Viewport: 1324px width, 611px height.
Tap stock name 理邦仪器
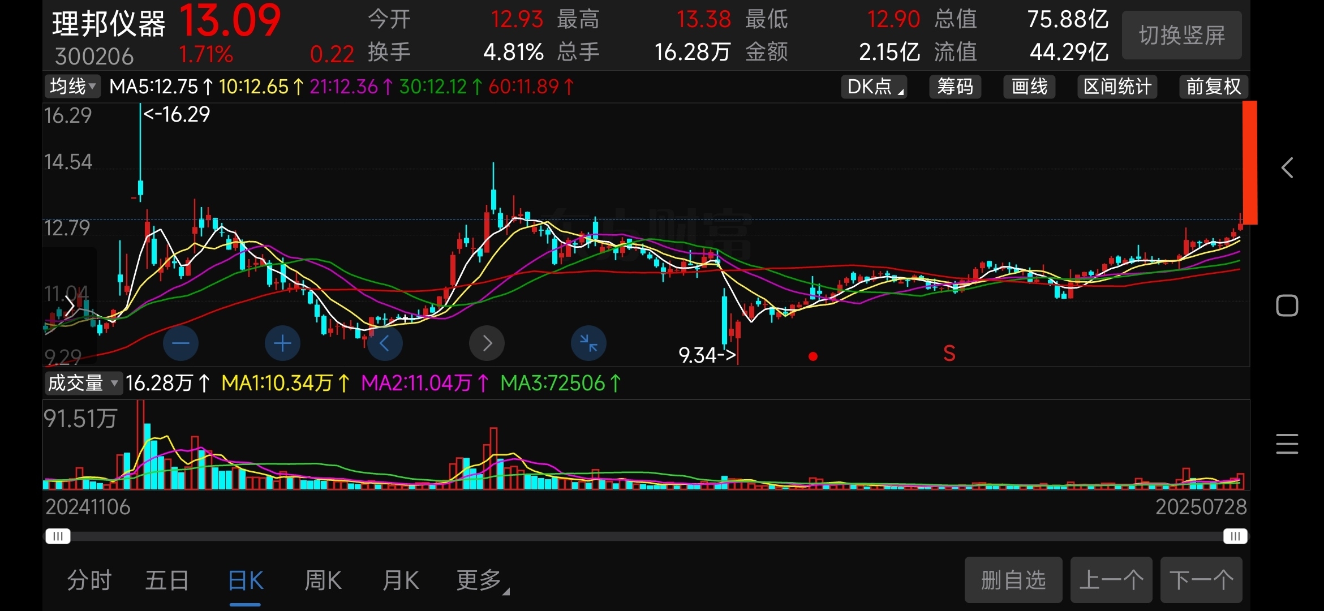[109, 24]
